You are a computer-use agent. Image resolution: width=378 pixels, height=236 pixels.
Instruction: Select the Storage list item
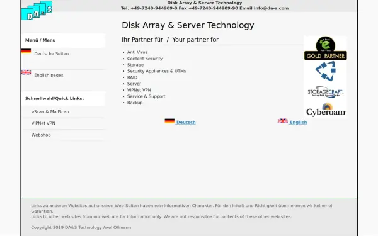135,65
